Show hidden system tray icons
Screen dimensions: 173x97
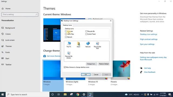(142, 95)
